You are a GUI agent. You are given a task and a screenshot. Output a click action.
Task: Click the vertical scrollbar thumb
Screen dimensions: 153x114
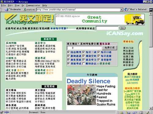[151, 31]
